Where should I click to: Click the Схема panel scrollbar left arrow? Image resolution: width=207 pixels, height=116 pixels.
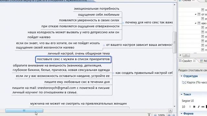(180, 55)
